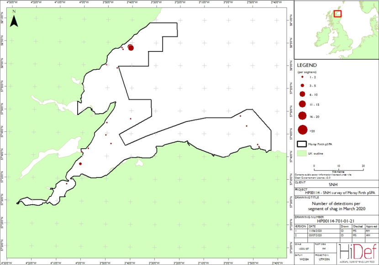
Task: Click the VERSION column header
Action: [x=300, y=226]
